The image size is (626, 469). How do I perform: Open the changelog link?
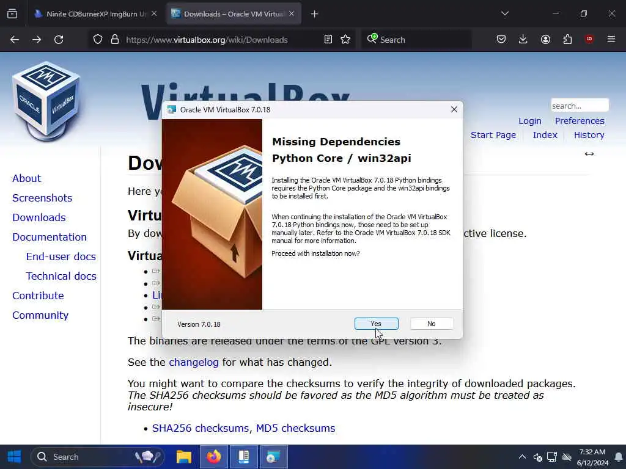pyautogui.click(x=194, y=362)
